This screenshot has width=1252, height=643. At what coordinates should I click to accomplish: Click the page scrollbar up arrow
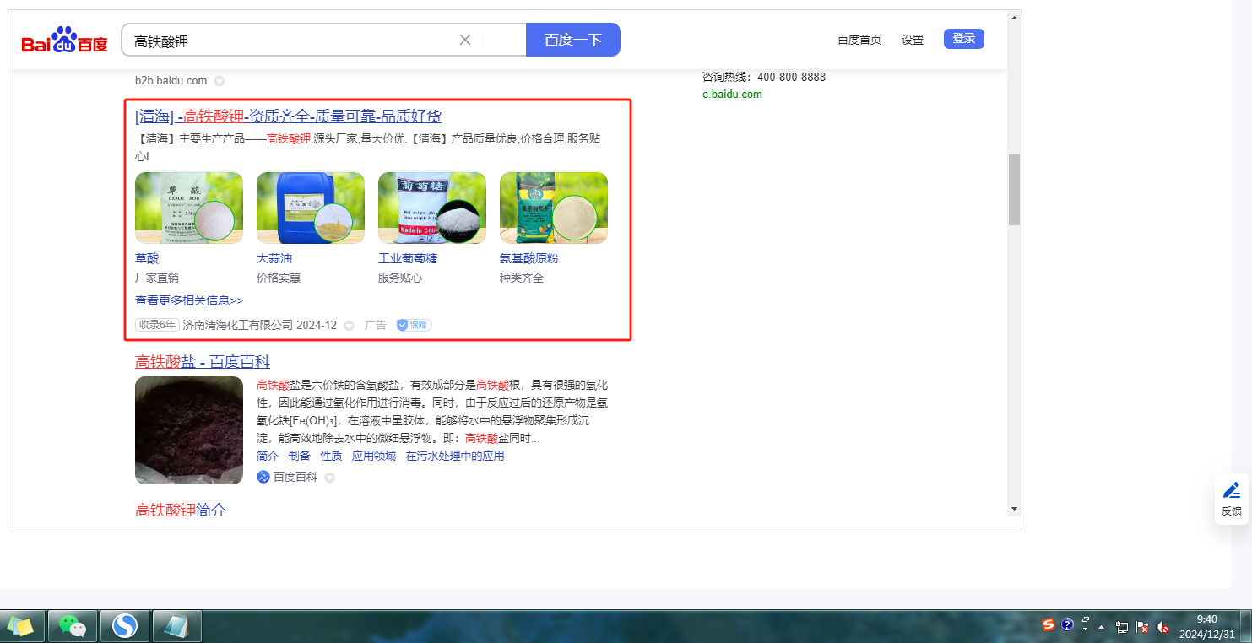click(x=1015, y=17)
